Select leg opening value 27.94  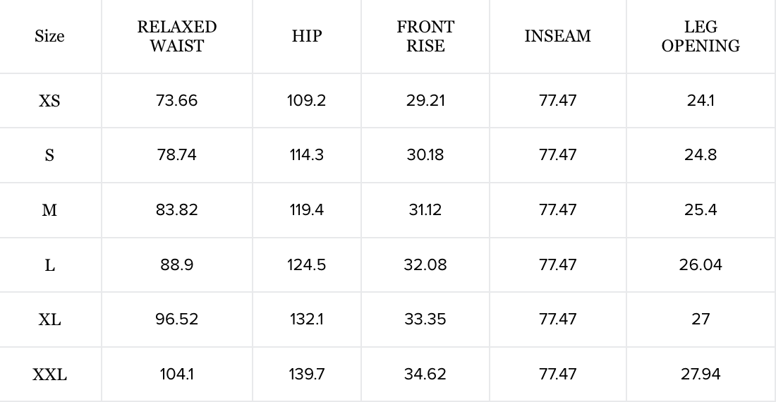pyautogui.click(x=701, y=374)
